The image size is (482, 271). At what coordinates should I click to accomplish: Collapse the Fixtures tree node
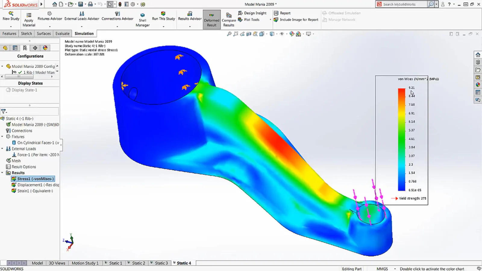coord(2,137)
